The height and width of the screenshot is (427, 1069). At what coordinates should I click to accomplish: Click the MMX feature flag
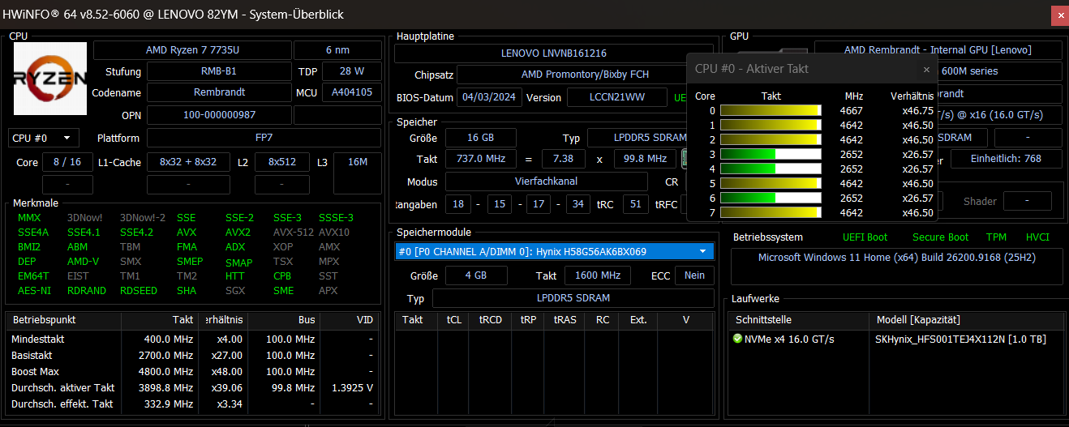click(28, 218)
